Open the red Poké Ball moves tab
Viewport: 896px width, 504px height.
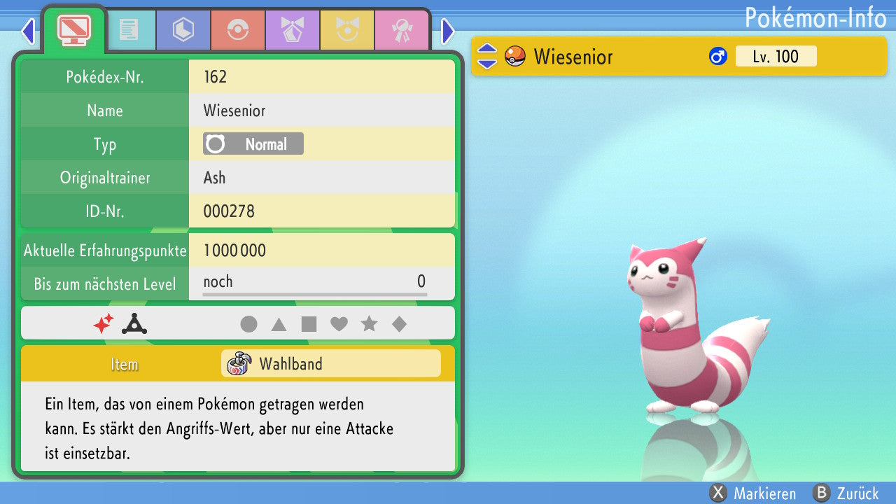(237, 29)
